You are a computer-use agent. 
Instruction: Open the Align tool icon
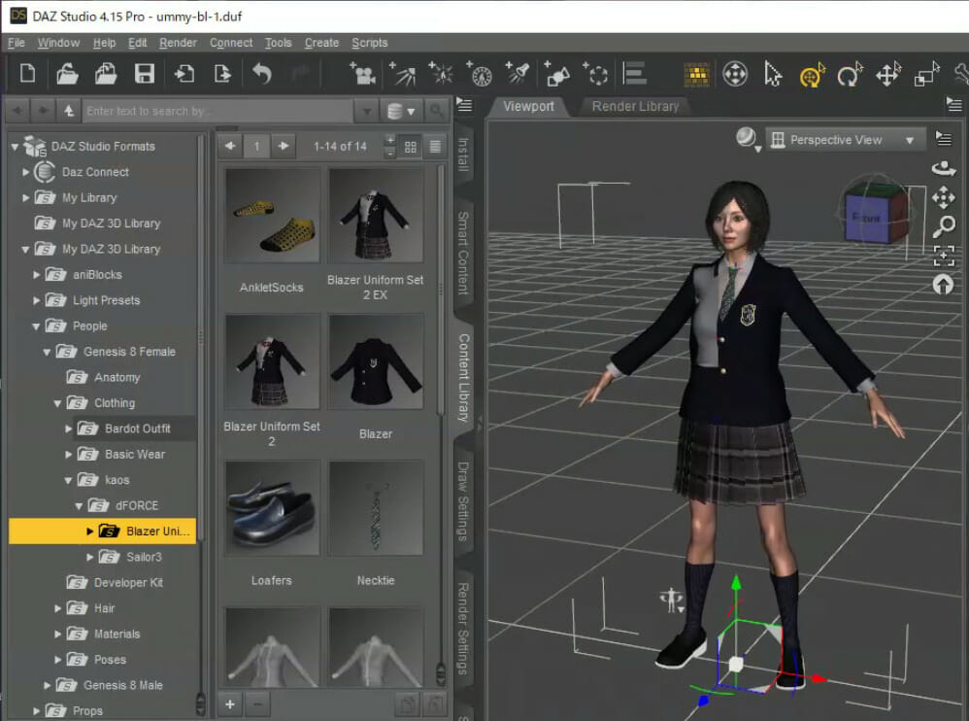point(635,74)
